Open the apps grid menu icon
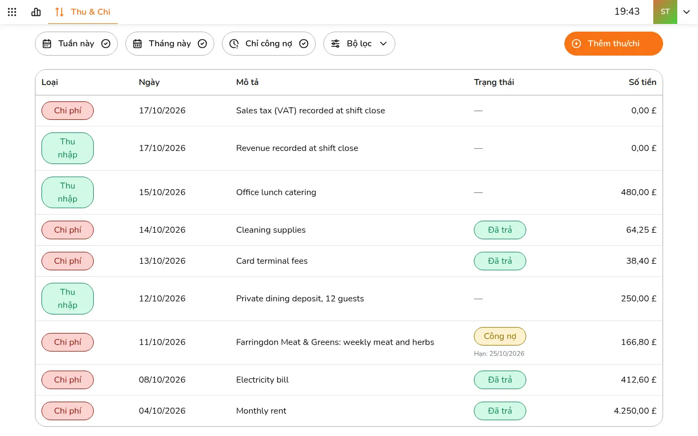The width and height of the screenshot is (698, 436). (x=12, y=12)
